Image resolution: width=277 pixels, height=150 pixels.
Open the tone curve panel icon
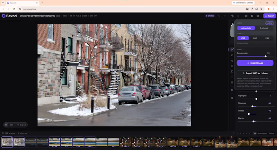pyautogui.click(x=232, y=55)
